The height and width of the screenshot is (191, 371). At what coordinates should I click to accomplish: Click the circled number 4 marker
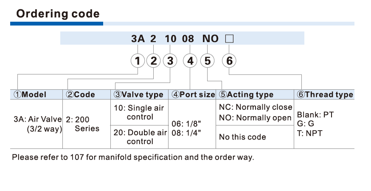click(x=190, y=61)
